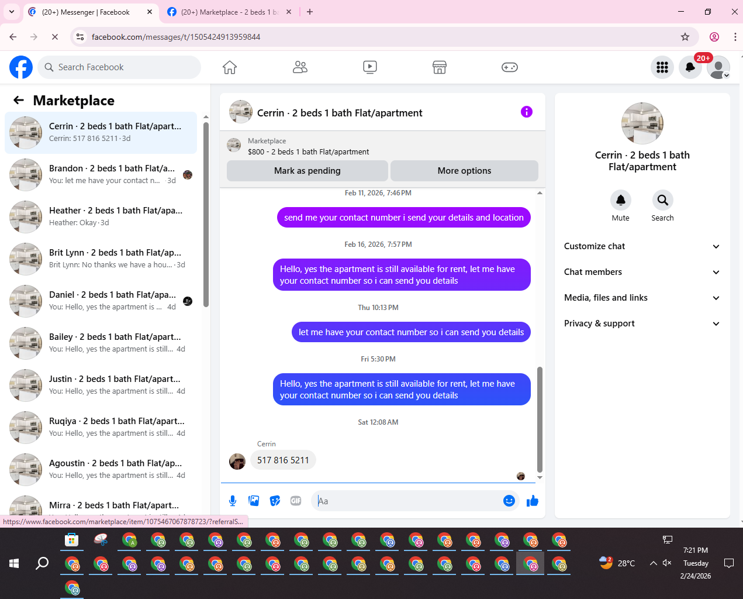Viewport: 743px width, 599px height.
Task: Show hidden system tray icons chevron
Action: (x=653, y=563)
